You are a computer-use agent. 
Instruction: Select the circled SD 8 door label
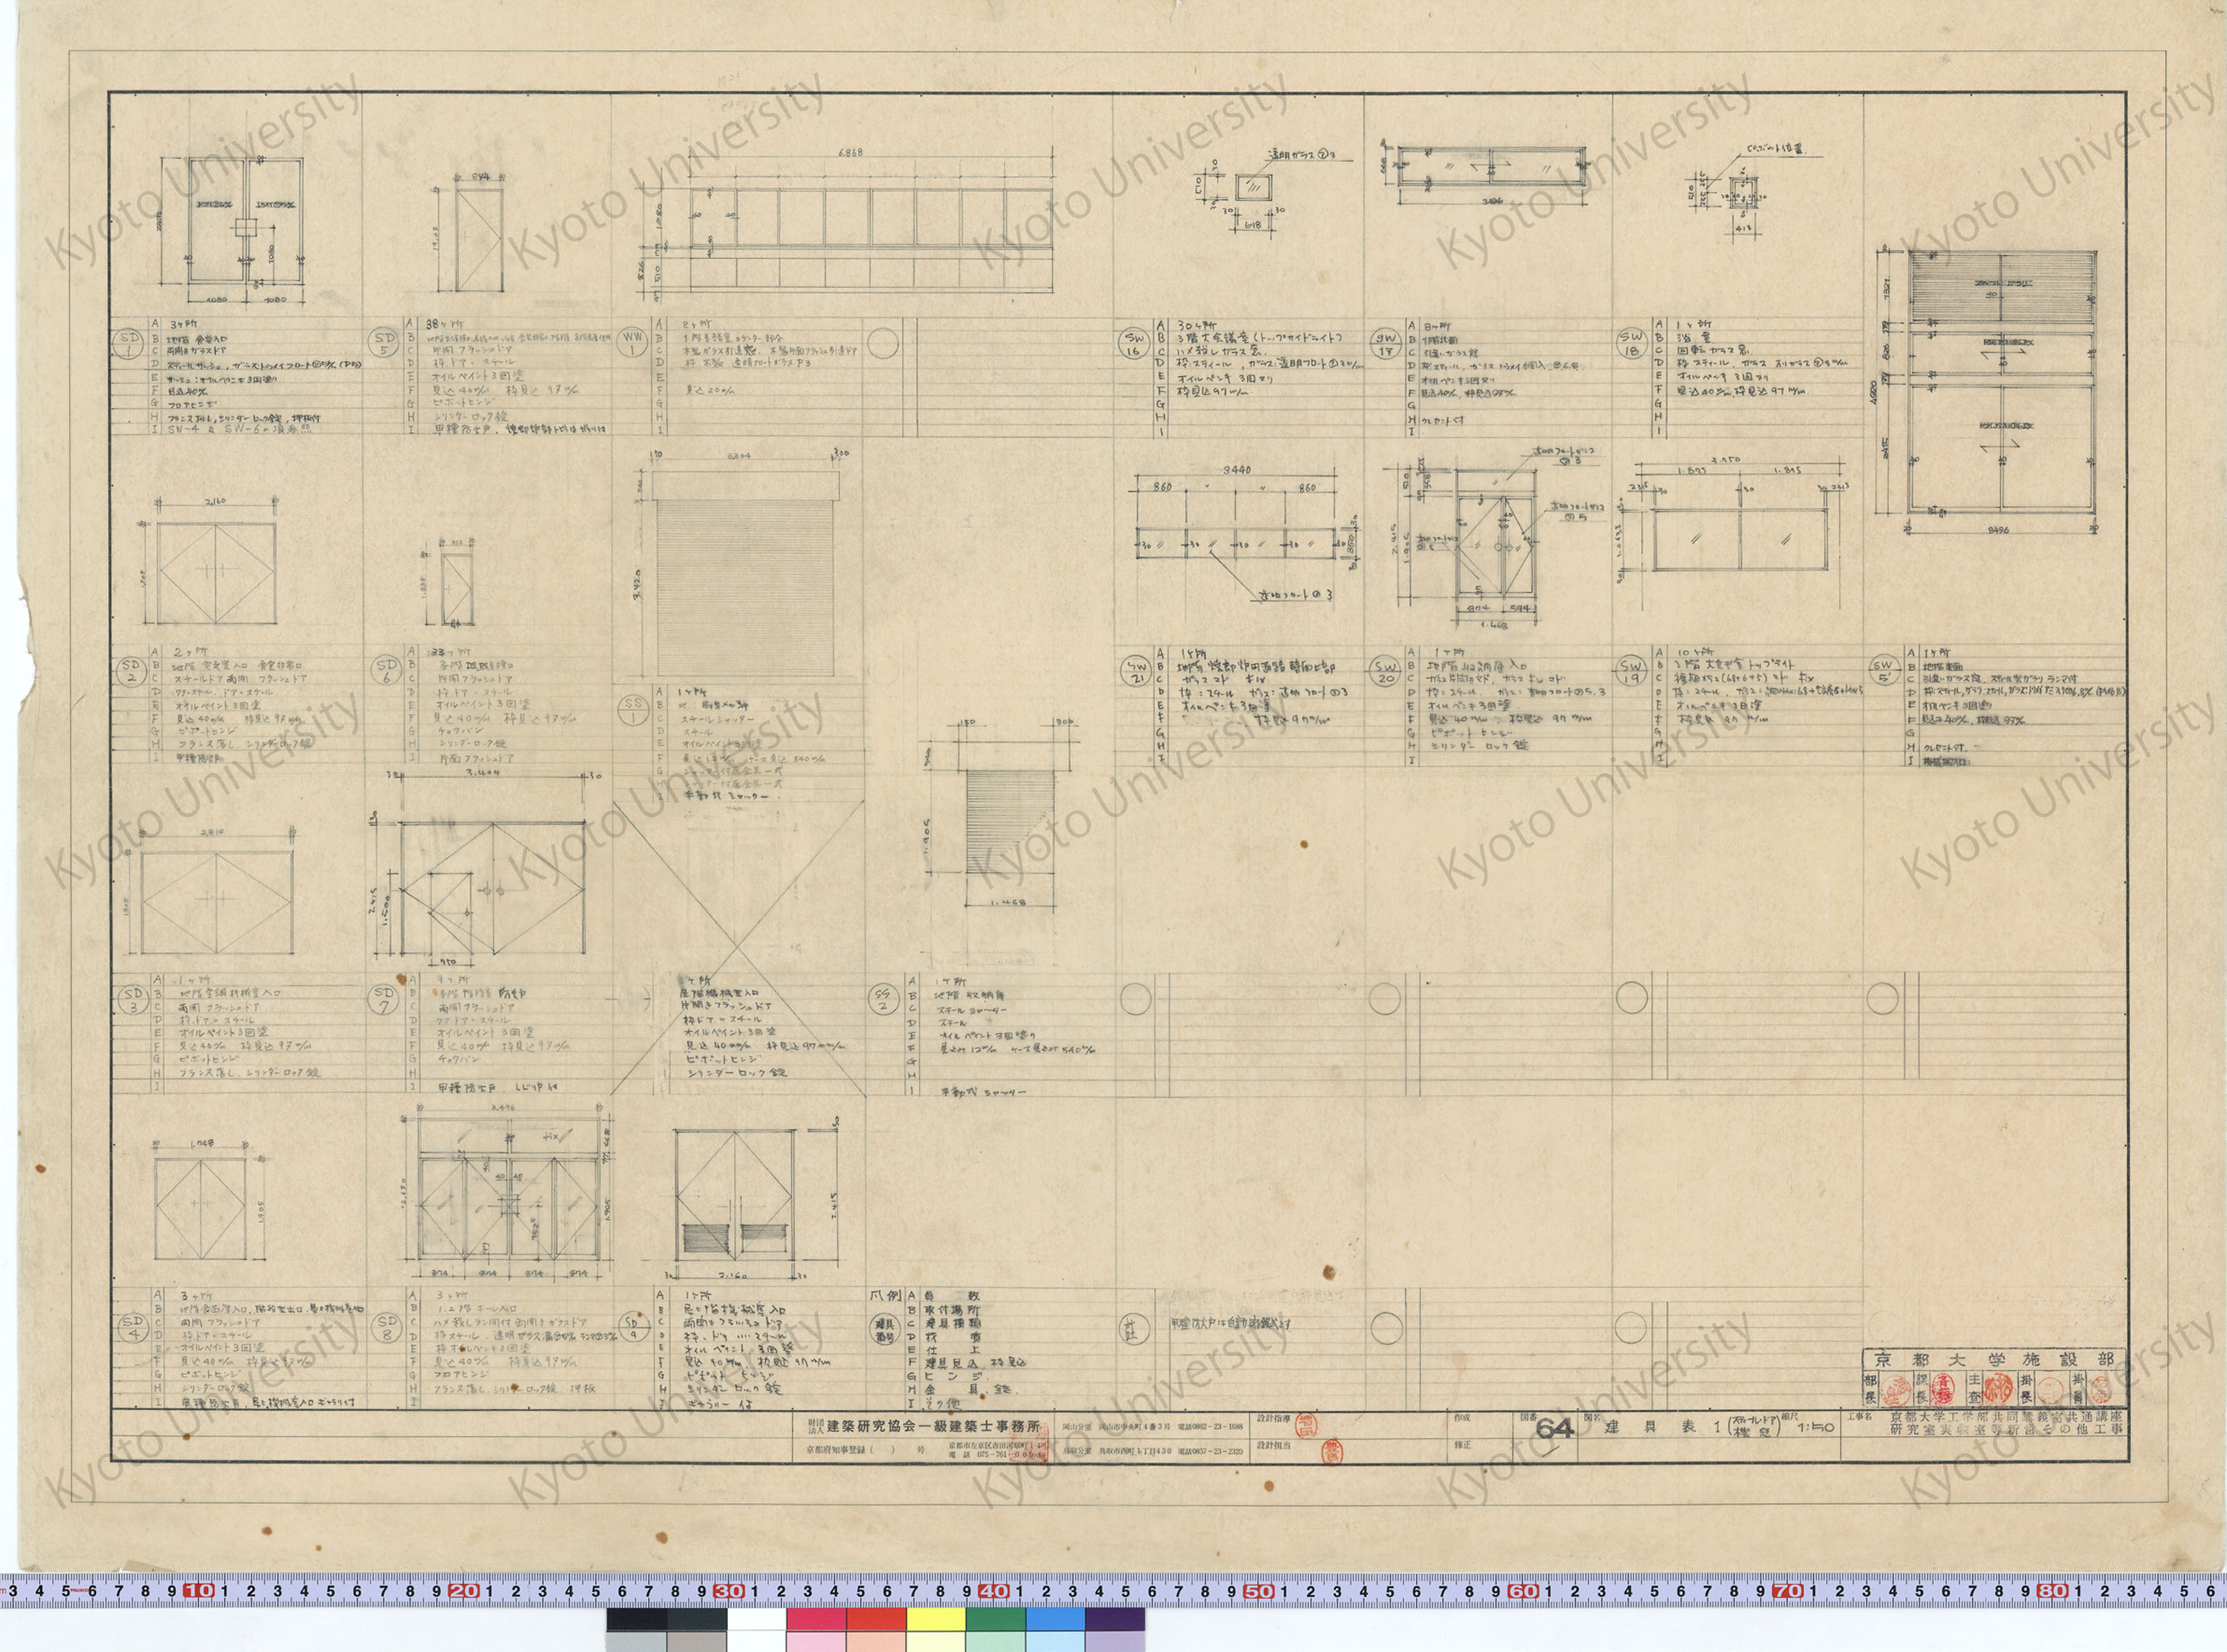pyautogui.click(x=386, y=1328)
